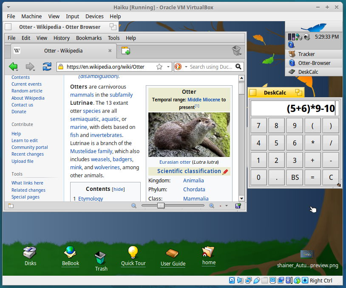Viewport: 346px width, 288px height.
Task: Open the Random article link
Action: point(27,91)
